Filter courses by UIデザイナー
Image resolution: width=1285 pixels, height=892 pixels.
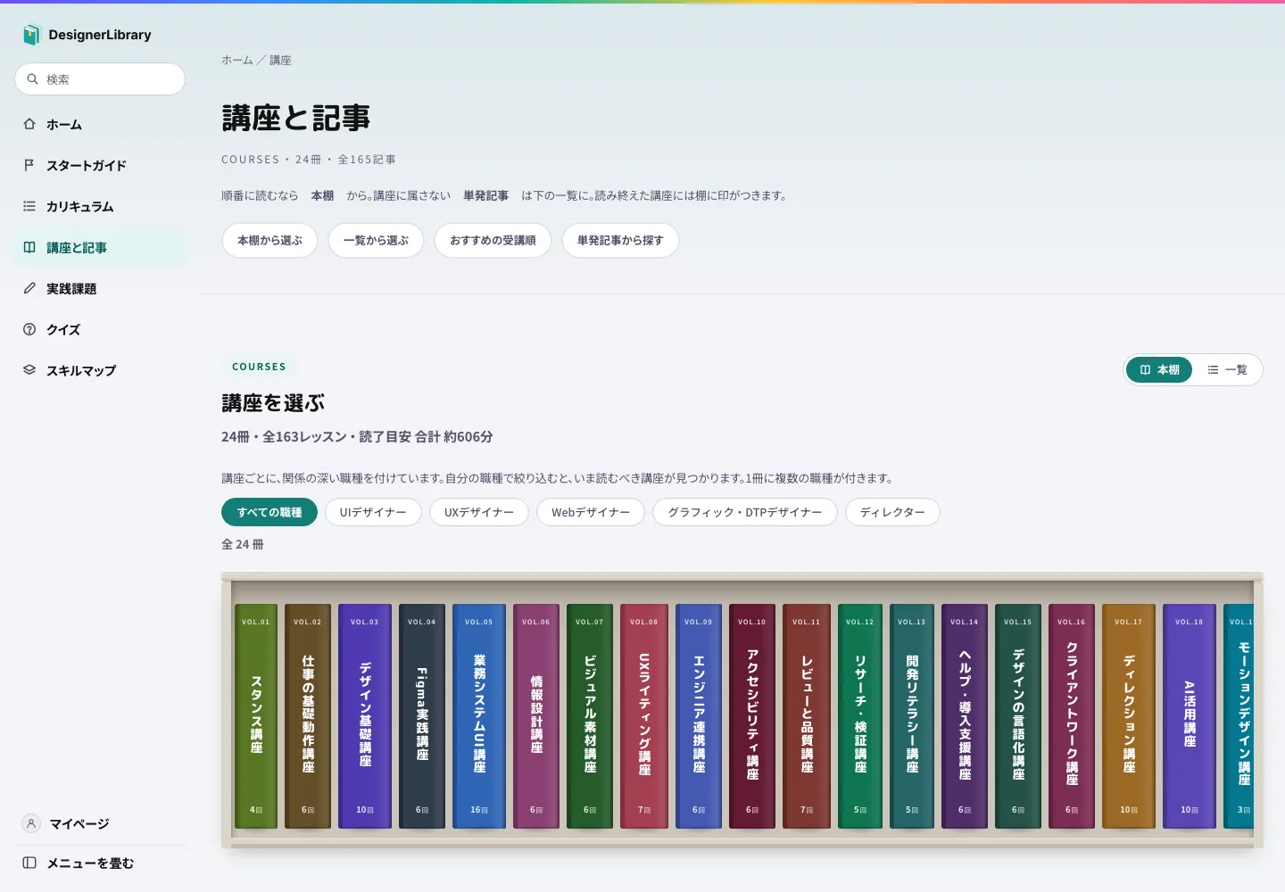click(373, 512)
